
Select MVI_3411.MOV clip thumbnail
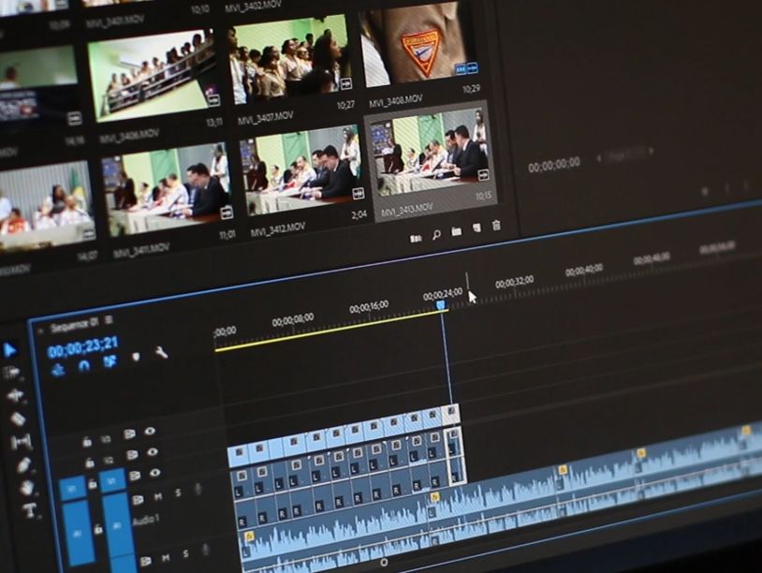(x=166, y=190)
